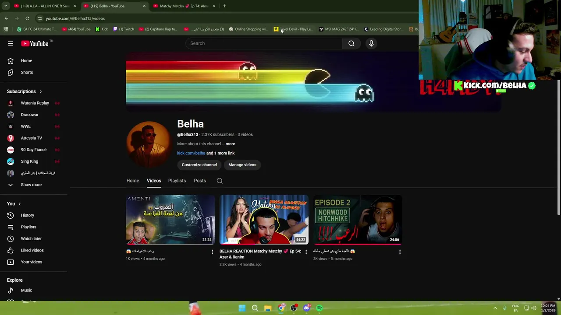Open options menu for Amenti video

212,252
